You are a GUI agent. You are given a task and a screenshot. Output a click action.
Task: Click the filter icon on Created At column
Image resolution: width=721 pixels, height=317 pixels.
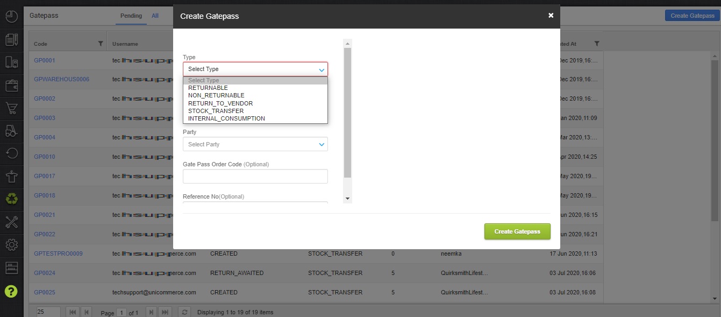pos(597,44)
